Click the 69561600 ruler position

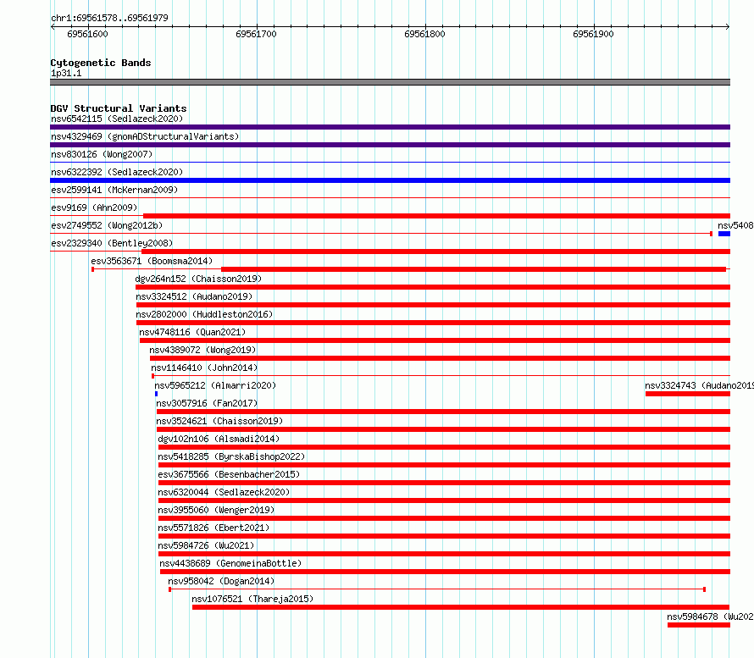tap(87, 34)
